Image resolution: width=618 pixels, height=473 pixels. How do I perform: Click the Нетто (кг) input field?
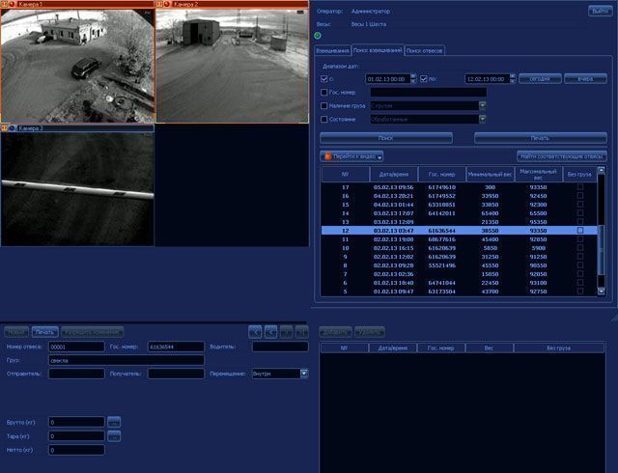76,450
